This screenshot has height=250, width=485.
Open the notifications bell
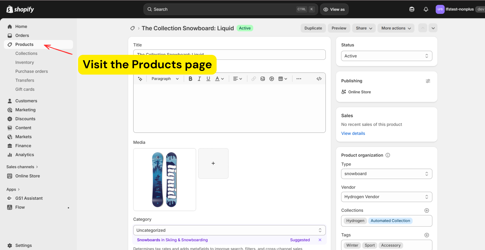coord(426,9)
